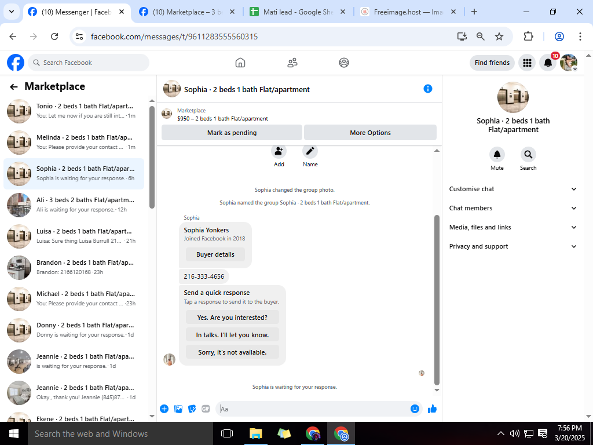Image resolution: width=593 pixels, height=445 pixels.
Task: Choose a GIF in the composer
Action: click(206, 408)
